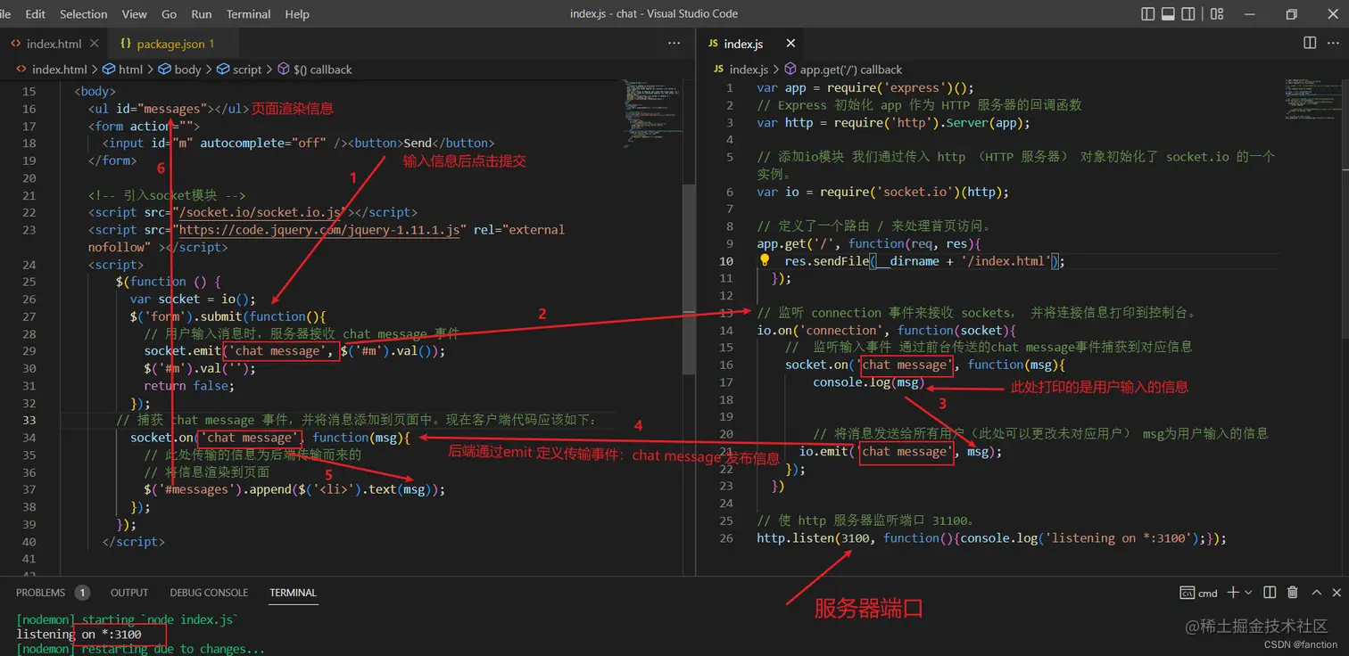
Task: Create a new terminal with plus icon
Action: click(1232, 593)
